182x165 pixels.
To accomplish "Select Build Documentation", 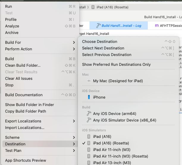I will point(40,95).
